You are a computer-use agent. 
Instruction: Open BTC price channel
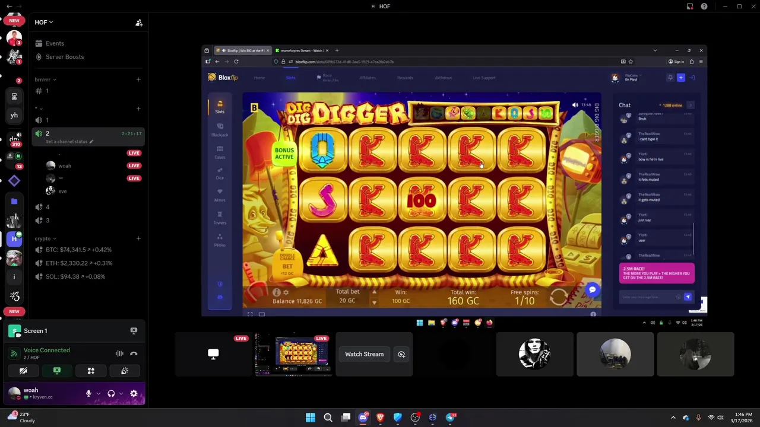(88, 250)
